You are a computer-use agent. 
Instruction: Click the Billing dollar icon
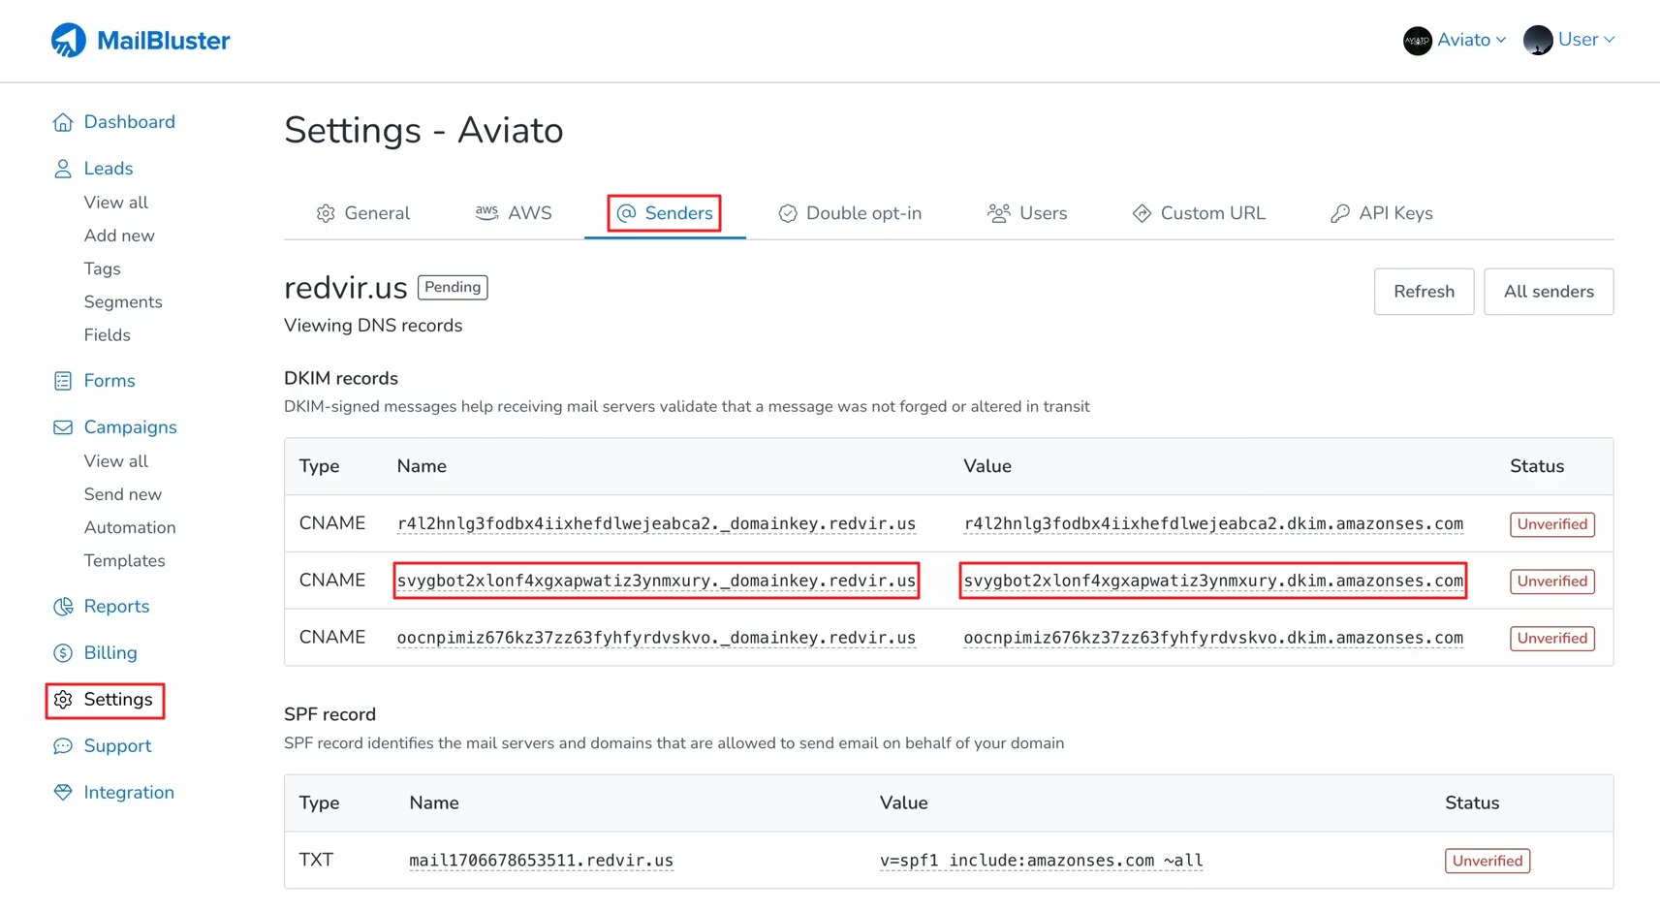pos(62,652)
